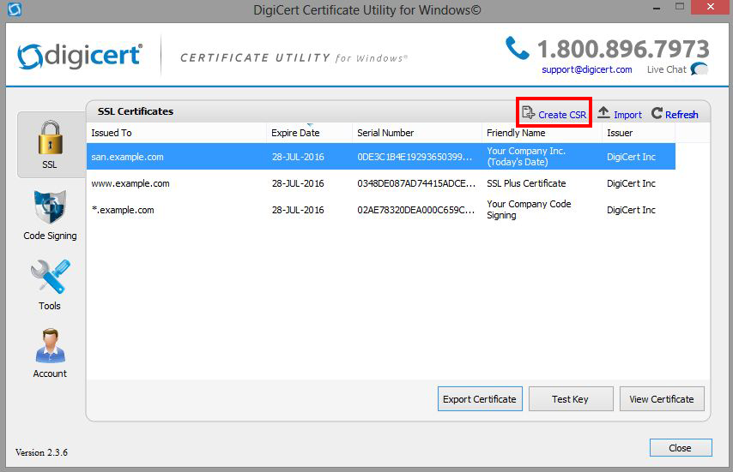Screen dimensions: 733x472
Task: Sort by the Serial Number column header
Action: click(x=416, y=133)
